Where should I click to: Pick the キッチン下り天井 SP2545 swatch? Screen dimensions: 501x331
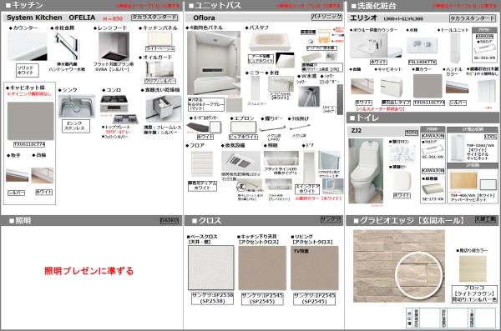(262, 268)
